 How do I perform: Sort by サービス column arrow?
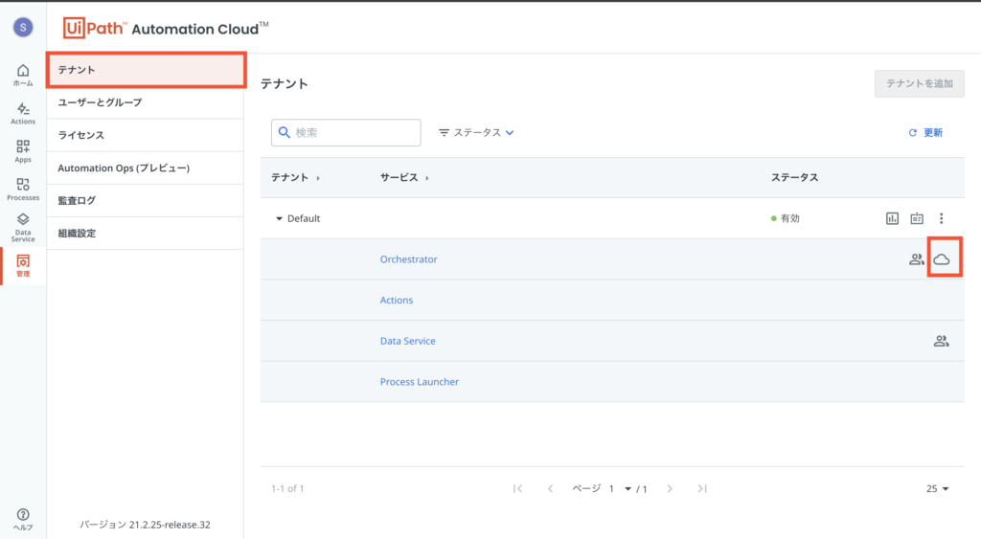[427, 178]
